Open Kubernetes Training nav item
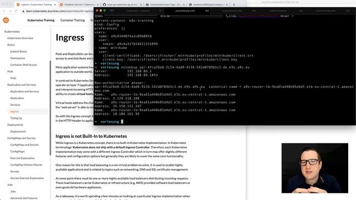The width and height of the screenshot is (356, 200). click(x=41, y=20)
